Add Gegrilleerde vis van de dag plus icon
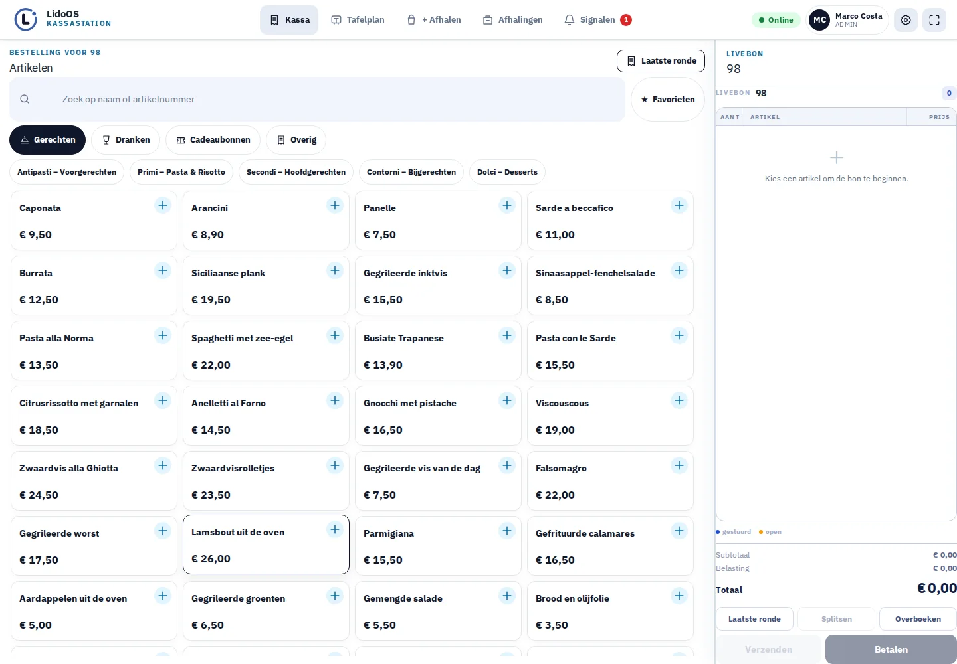 point(507,465)
